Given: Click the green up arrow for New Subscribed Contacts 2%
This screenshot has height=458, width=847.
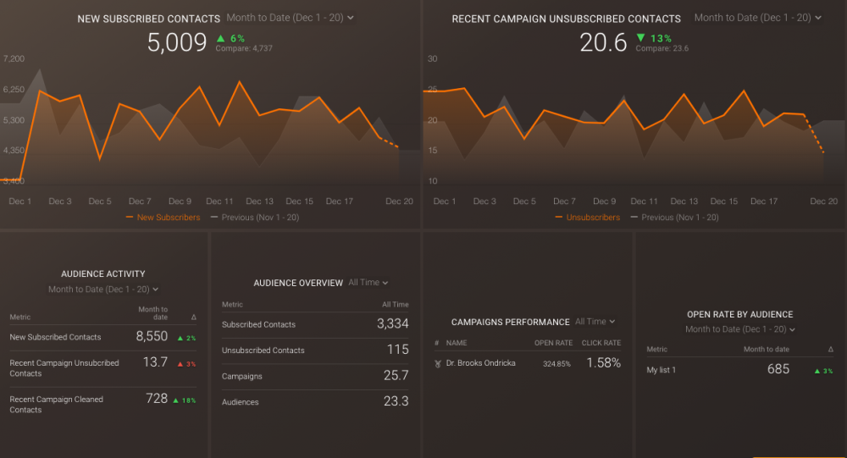Looking at the screenshot, I should pos(180,338).
